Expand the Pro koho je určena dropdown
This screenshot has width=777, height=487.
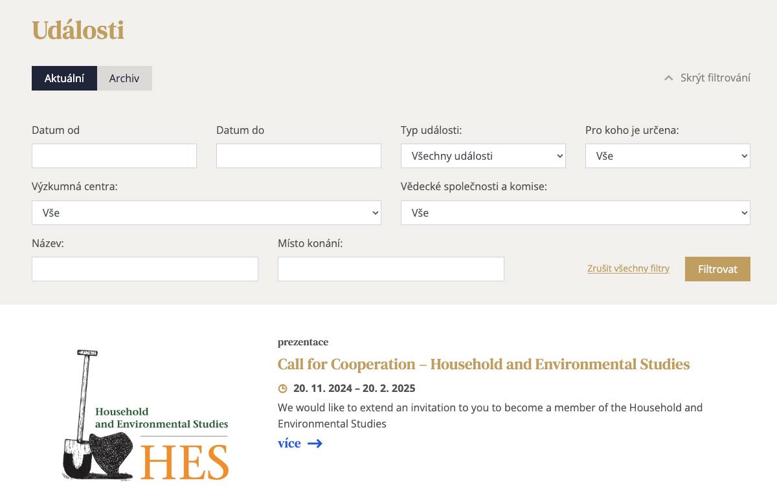click(x=668, y=156)
